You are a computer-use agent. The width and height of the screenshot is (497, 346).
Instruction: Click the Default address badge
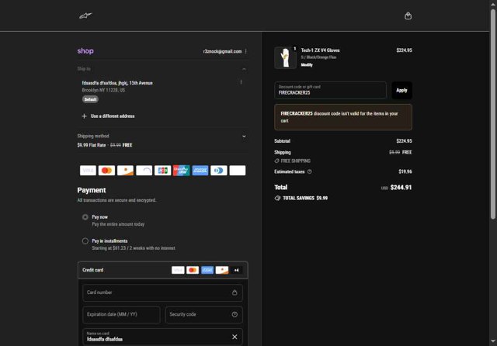coord(90,99)
